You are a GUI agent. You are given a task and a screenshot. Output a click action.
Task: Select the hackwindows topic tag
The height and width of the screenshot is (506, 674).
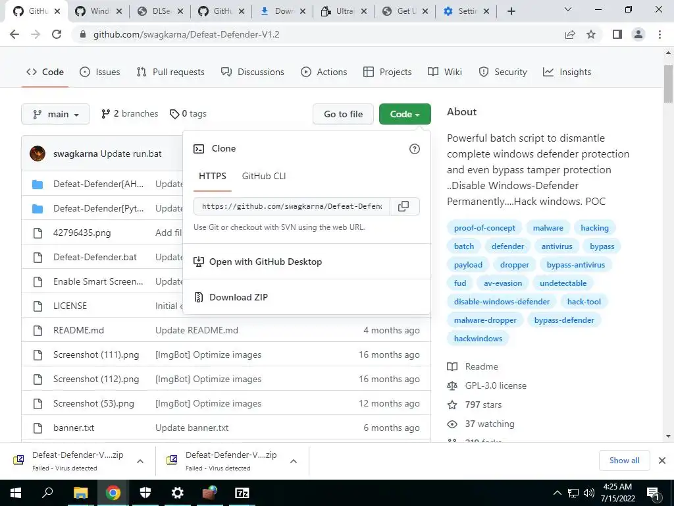(x=478, y=339)
